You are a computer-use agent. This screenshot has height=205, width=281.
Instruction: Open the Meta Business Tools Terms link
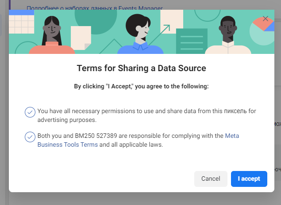[x=67, y=144]
